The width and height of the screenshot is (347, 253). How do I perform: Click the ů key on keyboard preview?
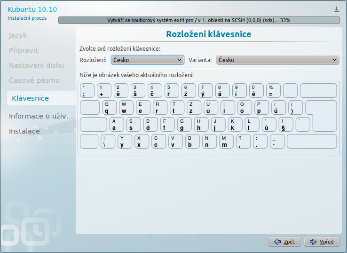pyautogui.click(x=269, y=125)
